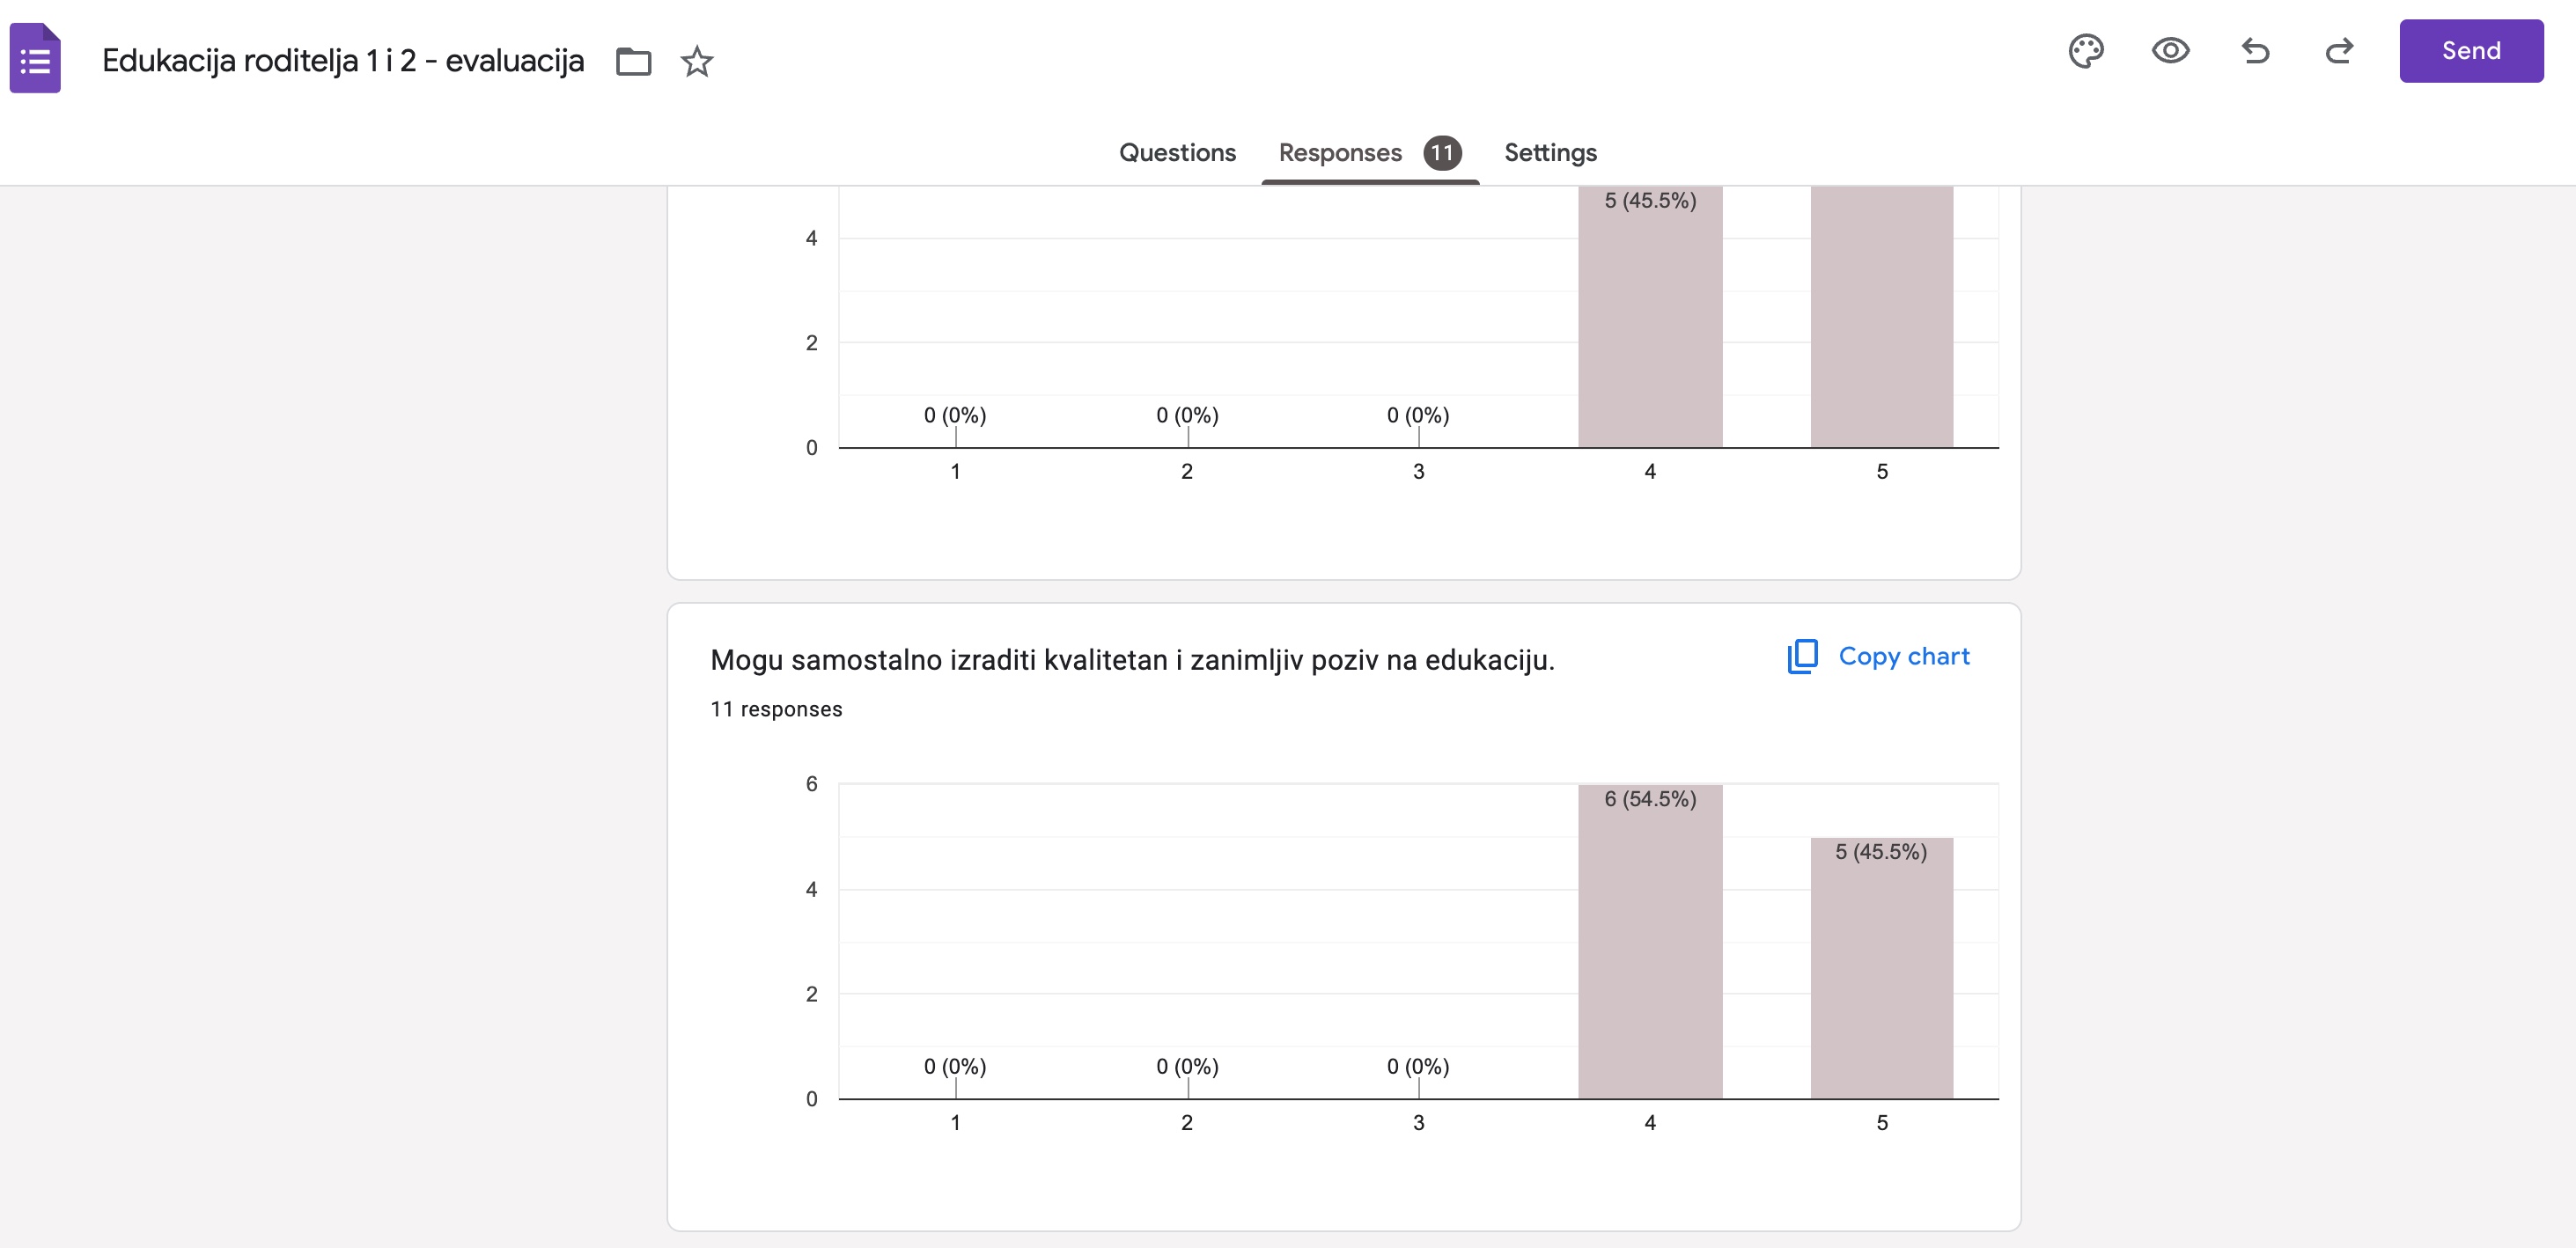
Task: Click the bar for rating 5 in bottom chart
Action: pyautogui.click(x=1881, y=967)
